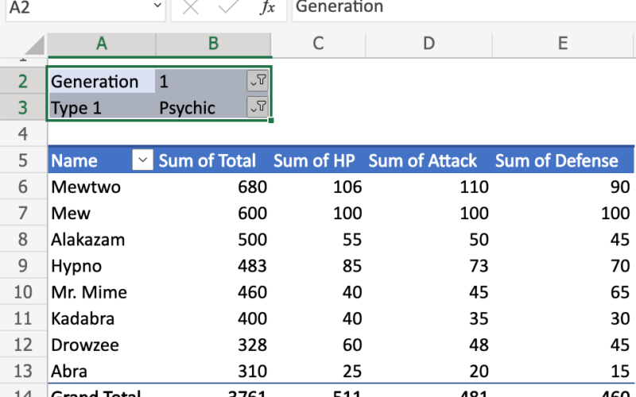This screenshot has height=397, width=636.
Task: Click the cancel entry X icon
Action: click(x=190, y=7)
